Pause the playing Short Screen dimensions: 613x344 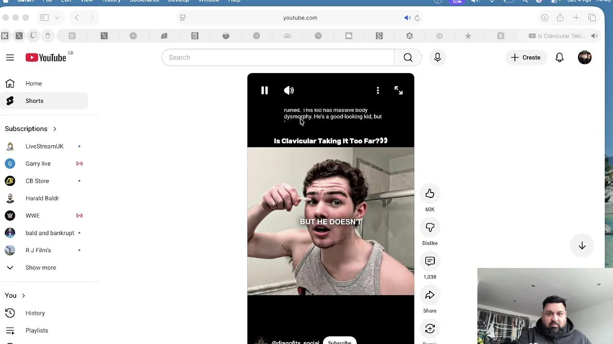click(264, 90)
